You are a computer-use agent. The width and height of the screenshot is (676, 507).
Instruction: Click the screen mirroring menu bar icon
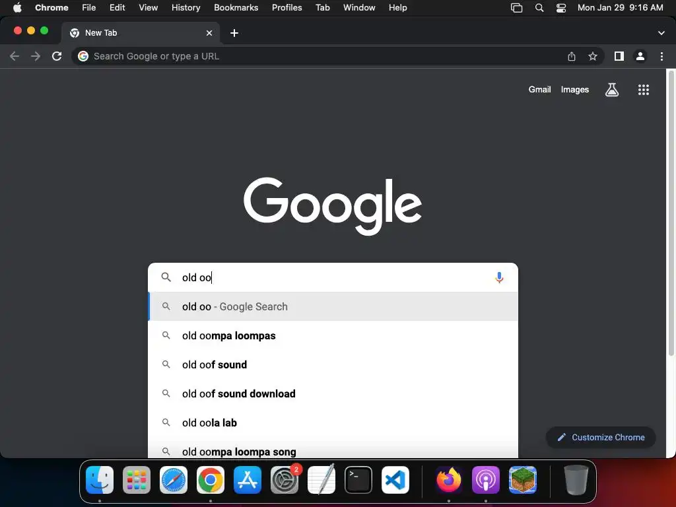click(x=516, y=8)
